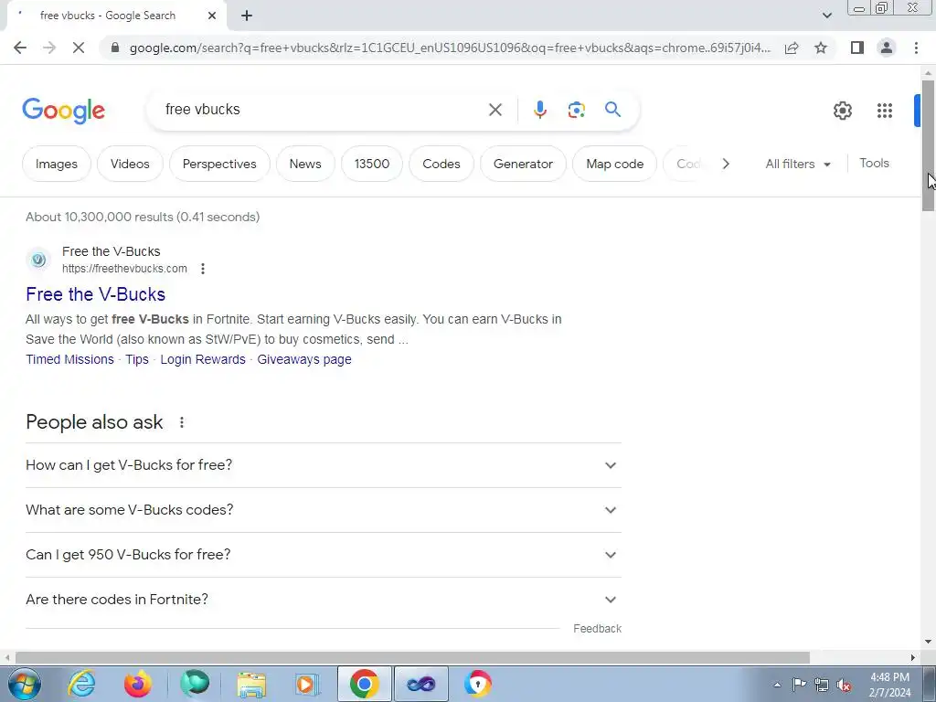Expand Are there codes in Fortnite
This screenshot has height=702, width=936.
[x=324, y=600]
